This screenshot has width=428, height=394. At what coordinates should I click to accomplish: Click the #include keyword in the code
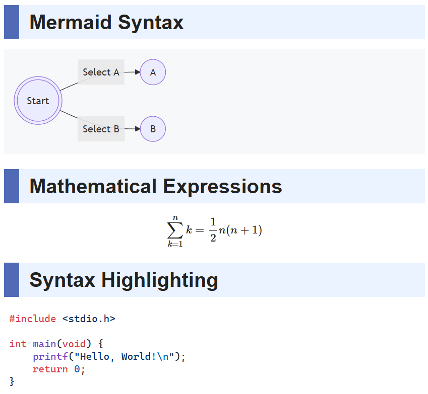point(32,319)
